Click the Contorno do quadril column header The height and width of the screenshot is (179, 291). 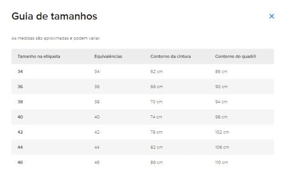235,56
